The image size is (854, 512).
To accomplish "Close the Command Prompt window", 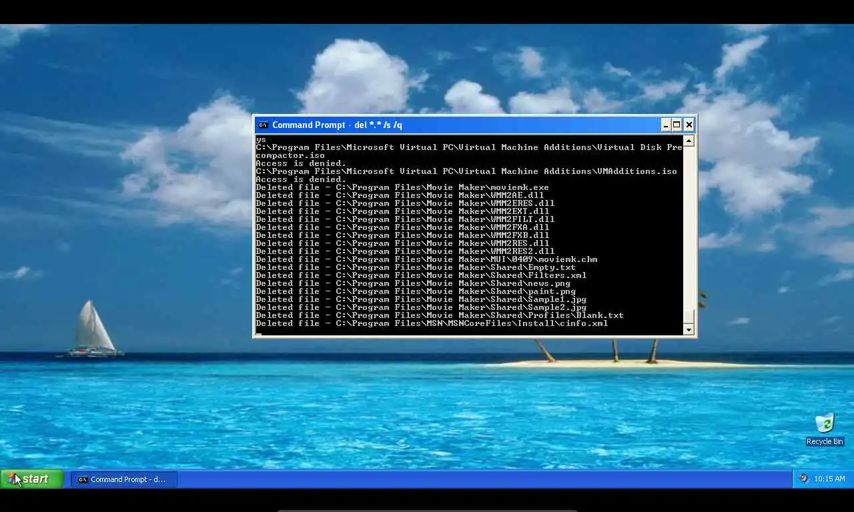I will (689, 125).
